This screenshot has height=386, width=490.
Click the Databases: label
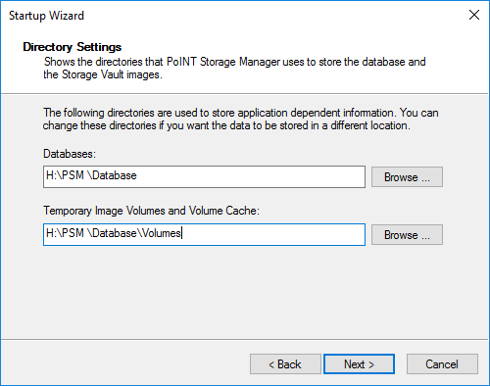[70, 154]
